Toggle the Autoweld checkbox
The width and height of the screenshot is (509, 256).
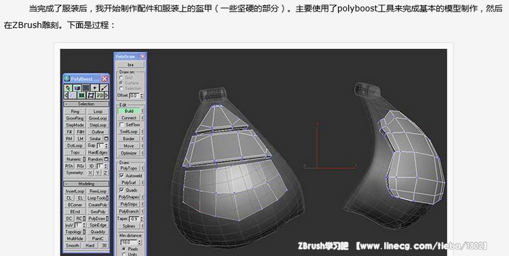pyautogui.click(x=121, y=175)
